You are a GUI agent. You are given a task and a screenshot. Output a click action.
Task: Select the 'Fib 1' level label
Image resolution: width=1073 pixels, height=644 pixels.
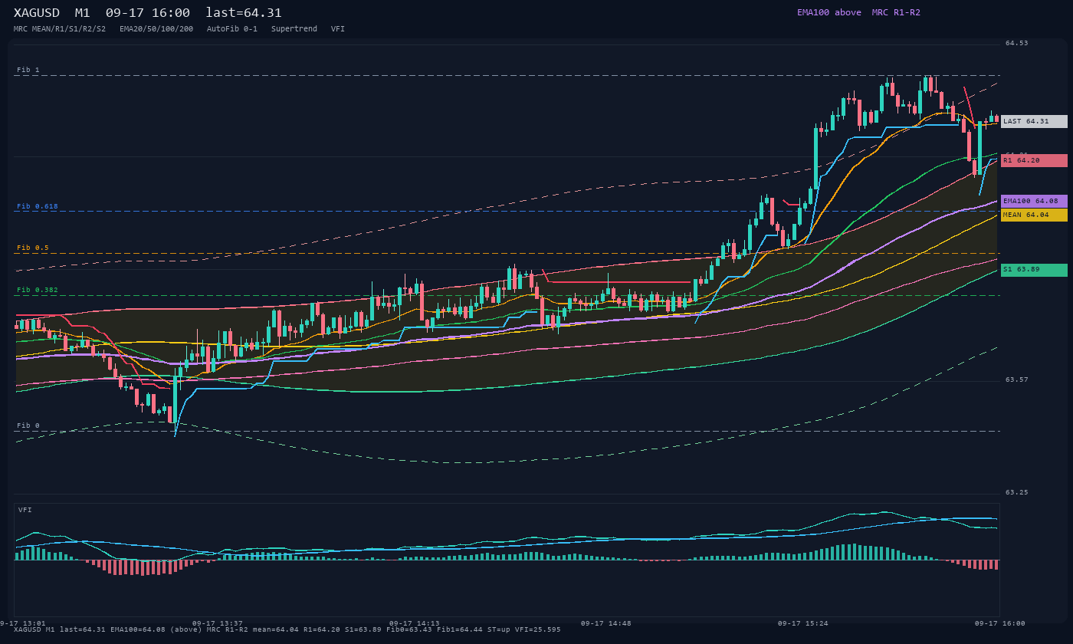click(28, 70)
